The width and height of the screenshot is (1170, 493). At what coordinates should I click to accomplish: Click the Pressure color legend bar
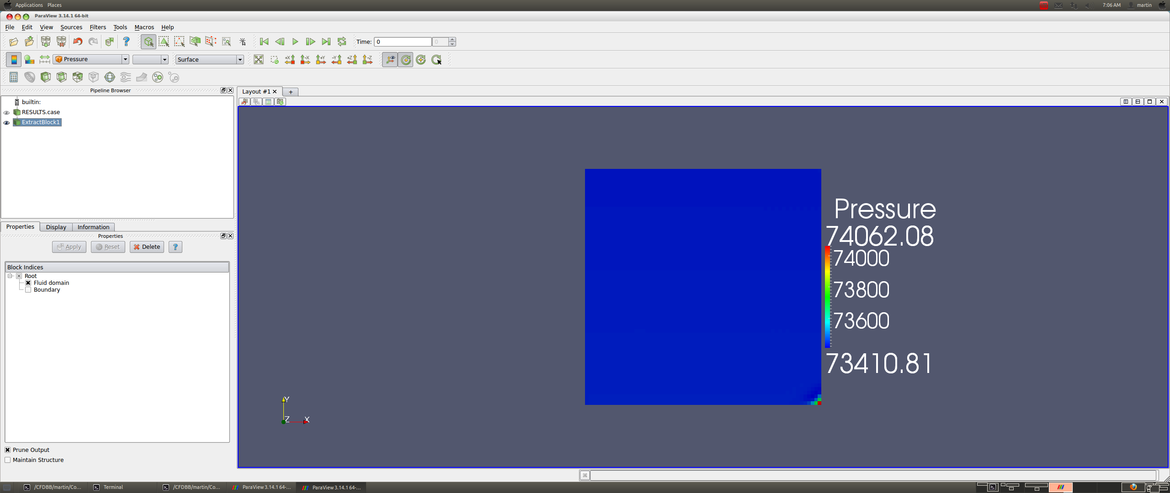coord(828,297)
